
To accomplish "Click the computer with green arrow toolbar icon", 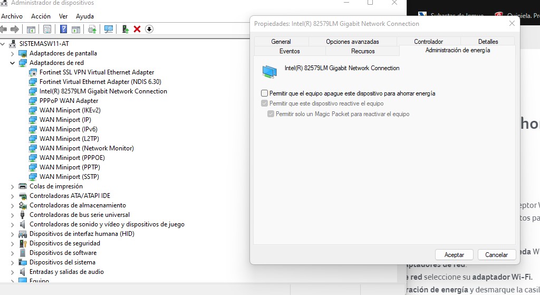I will (126, 30).
